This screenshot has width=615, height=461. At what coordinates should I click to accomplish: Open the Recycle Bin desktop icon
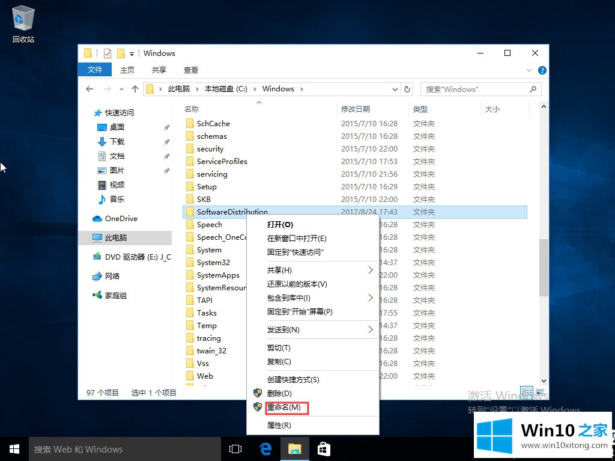23,25
